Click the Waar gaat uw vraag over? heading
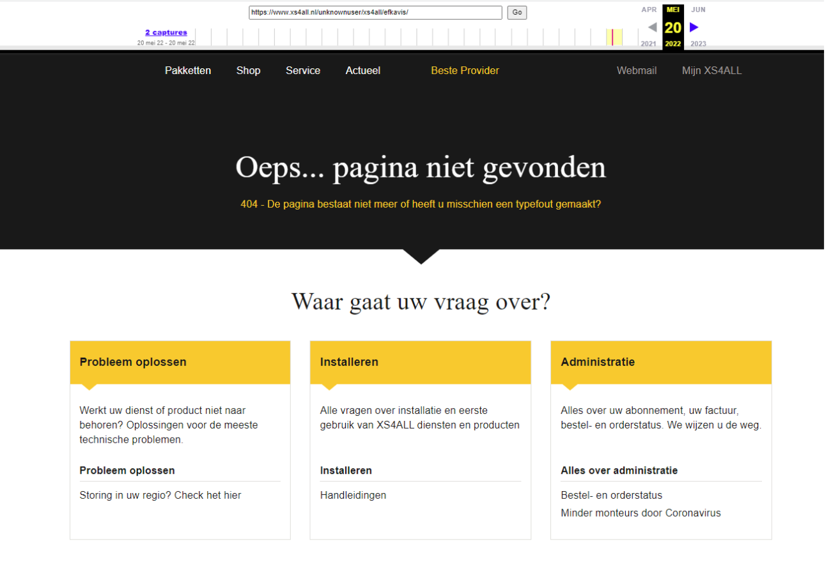 (421, 301)
